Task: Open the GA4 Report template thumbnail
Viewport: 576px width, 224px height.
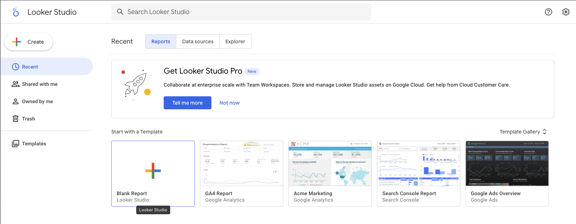Action: pyautogui.click(x=241, y=163)
